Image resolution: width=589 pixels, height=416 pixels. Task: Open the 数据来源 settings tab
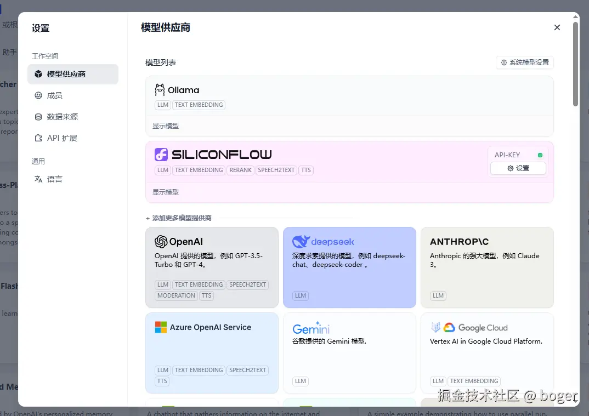[73, 117]
